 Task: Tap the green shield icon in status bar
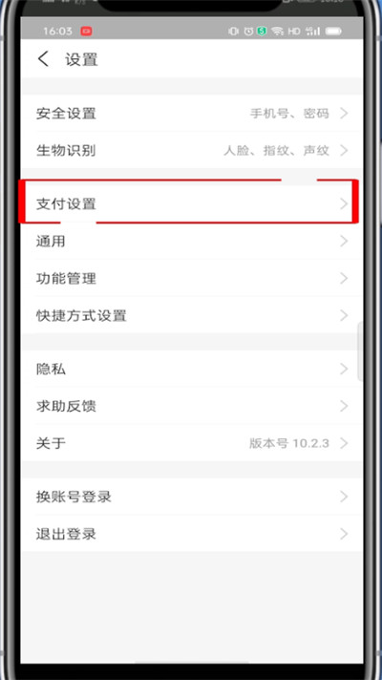pos(262,32)
